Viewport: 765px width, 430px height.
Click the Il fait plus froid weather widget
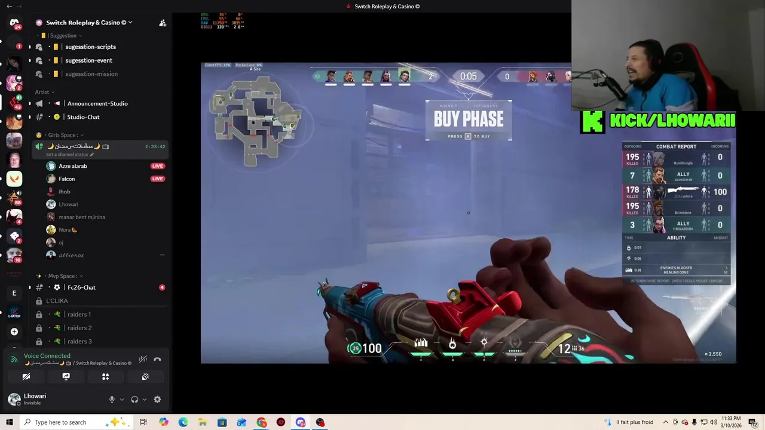[x=630, y=422]
